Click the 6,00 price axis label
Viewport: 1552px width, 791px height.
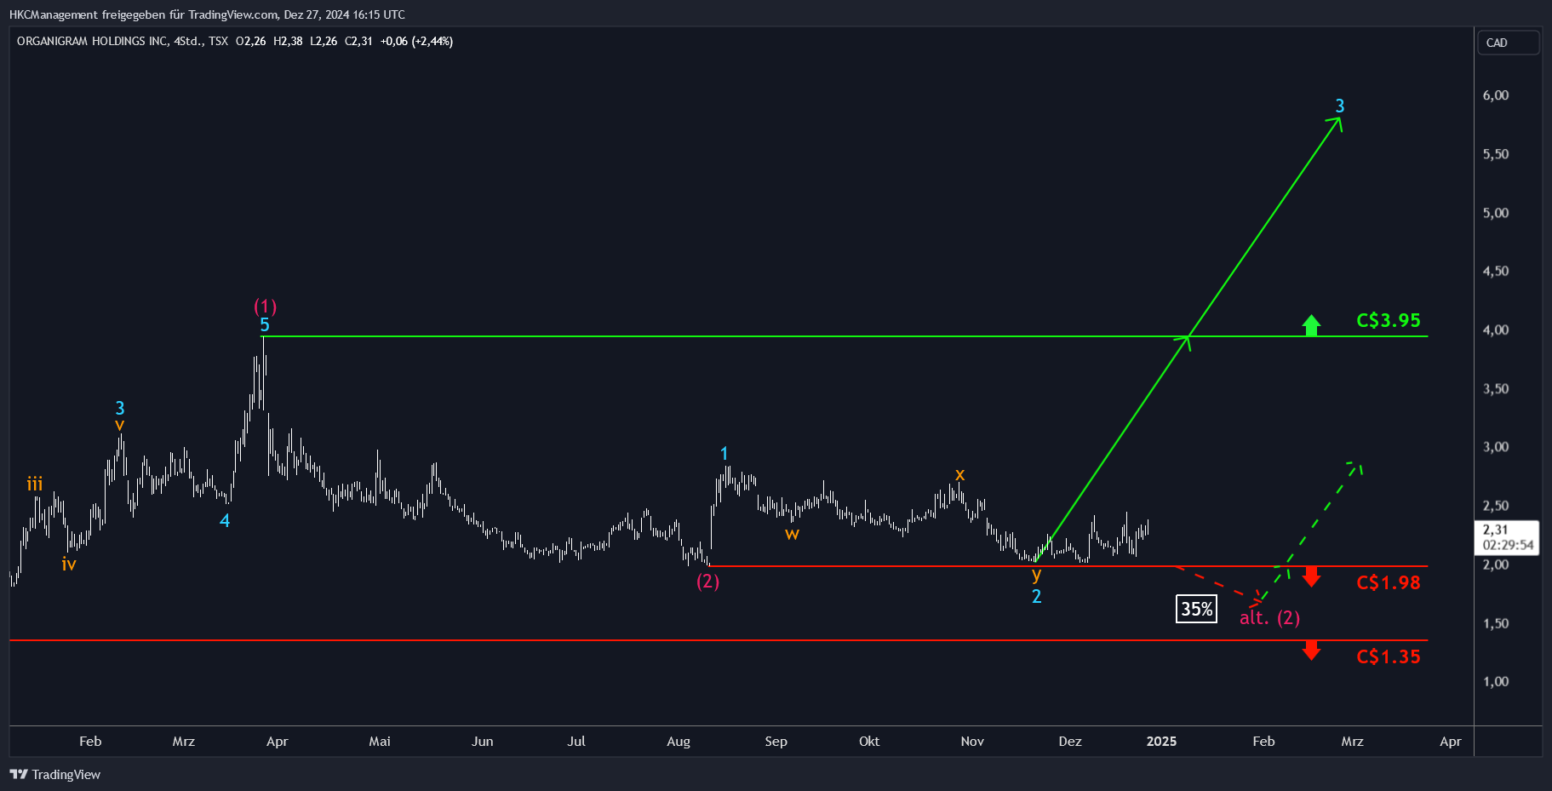pos(1496,95)
